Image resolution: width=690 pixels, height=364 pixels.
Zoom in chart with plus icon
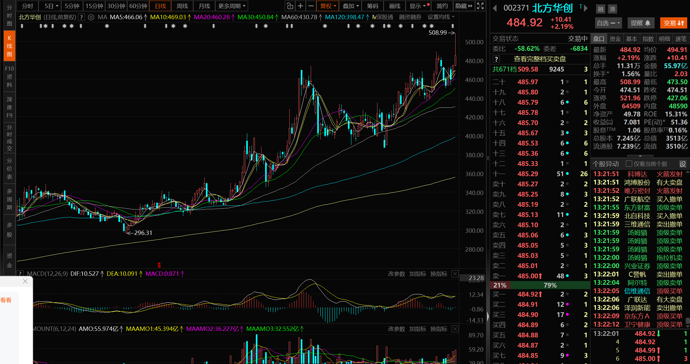300,6
